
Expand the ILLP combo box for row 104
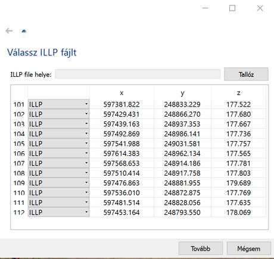(x=59, y=133)
